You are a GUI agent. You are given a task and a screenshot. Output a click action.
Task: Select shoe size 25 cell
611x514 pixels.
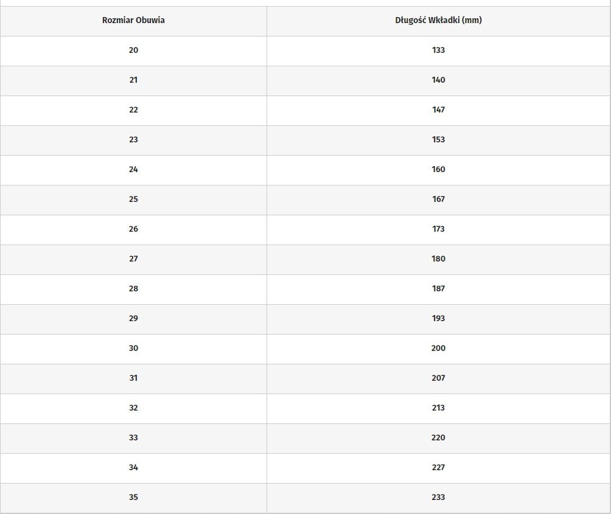133,200
